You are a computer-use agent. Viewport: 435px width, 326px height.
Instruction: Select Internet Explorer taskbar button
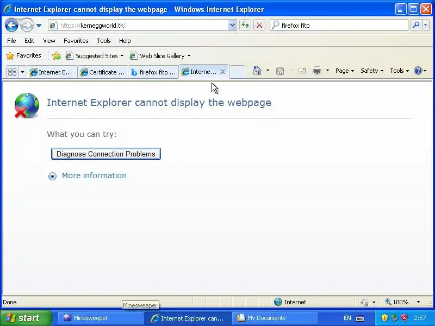click(188, 318)
